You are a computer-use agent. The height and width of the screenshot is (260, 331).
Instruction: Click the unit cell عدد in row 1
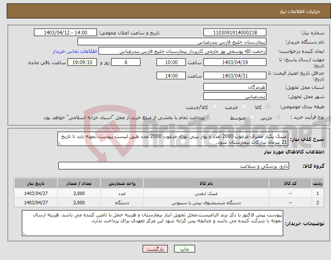click(x=122, y=193)
